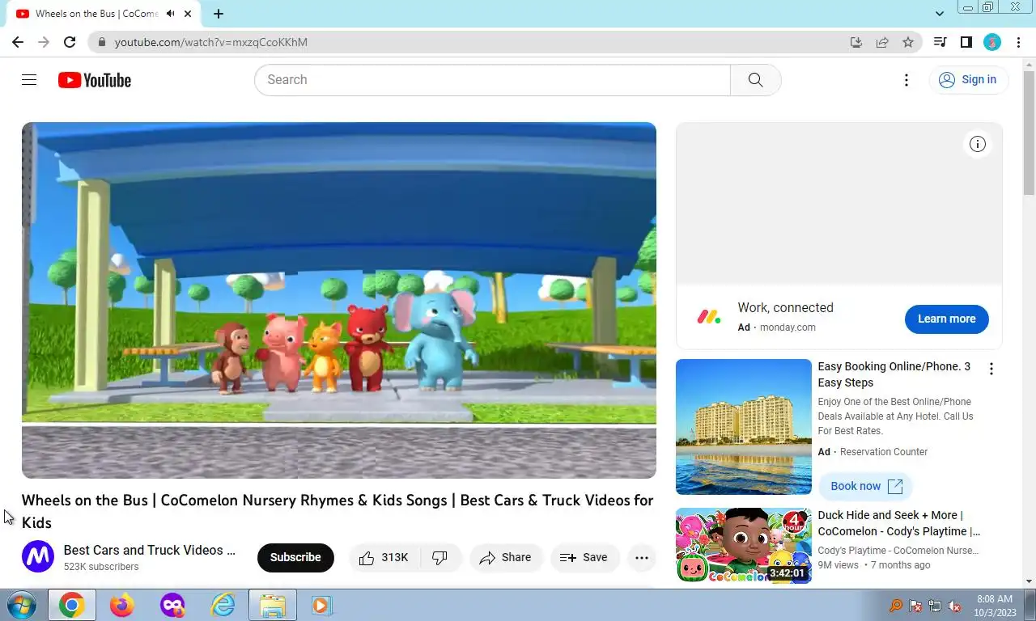The image size is (1036, 621).
Task: Open YouTube settings three-dot menu beside Sign in
Action: click(906, 80)
